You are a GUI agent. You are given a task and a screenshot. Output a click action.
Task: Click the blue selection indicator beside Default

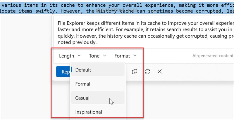[x=72, y=70]
